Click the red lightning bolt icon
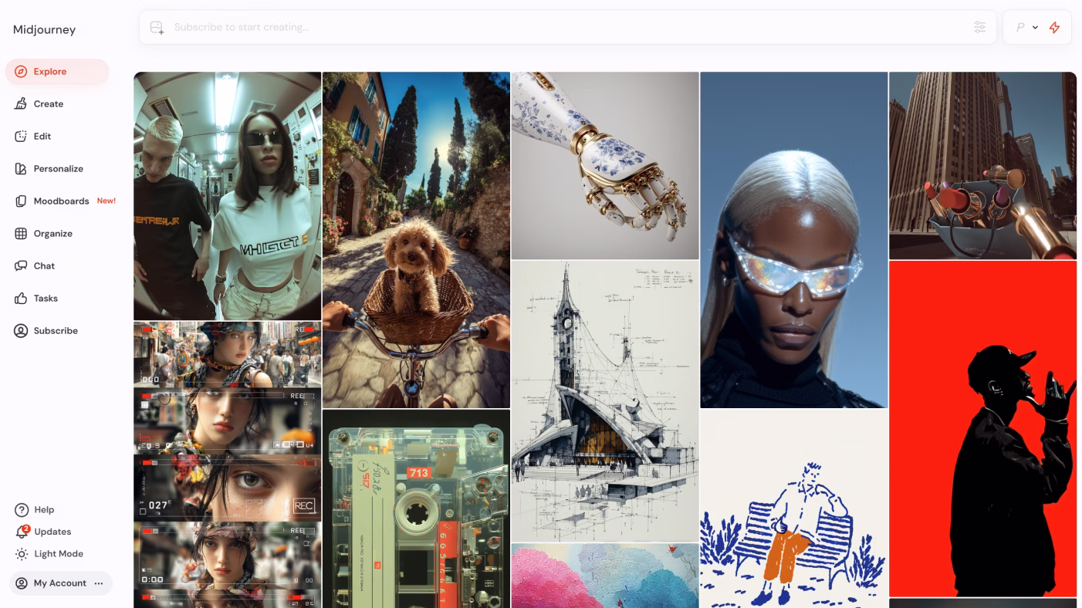 coord(1054,28)
